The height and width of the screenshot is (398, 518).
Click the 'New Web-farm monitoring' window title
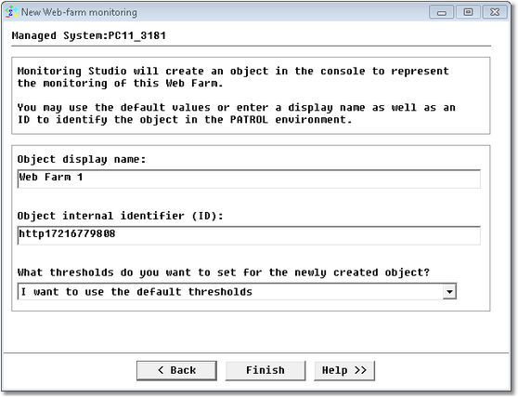tap(79, 12)
